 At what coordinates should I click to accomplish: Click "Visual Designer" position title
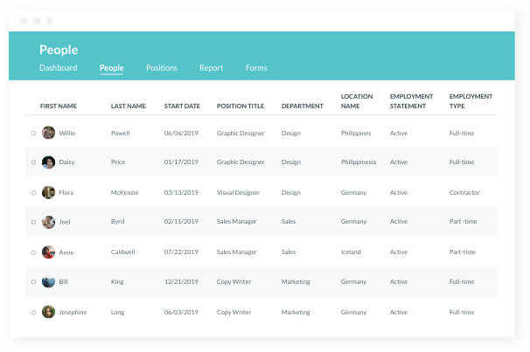238,193
